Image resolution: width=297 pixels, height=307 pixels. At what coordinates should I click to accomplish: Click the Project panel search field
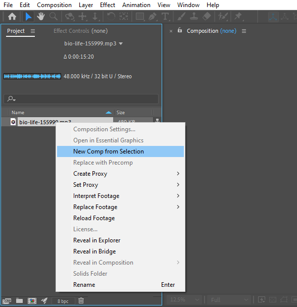tap(81, 99)
